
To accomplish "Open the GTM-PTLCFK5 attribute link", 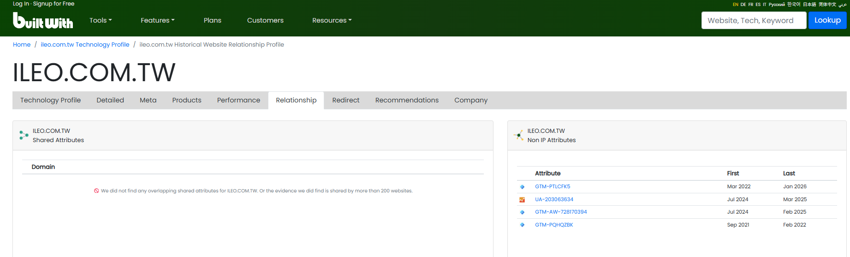I will 553,186.
